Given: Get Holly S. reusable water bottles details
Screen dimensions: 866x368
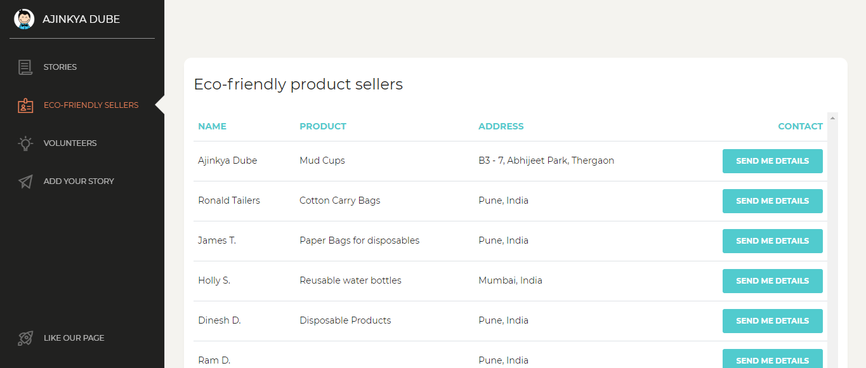Looking at the screenshot, I should [772, 281].
